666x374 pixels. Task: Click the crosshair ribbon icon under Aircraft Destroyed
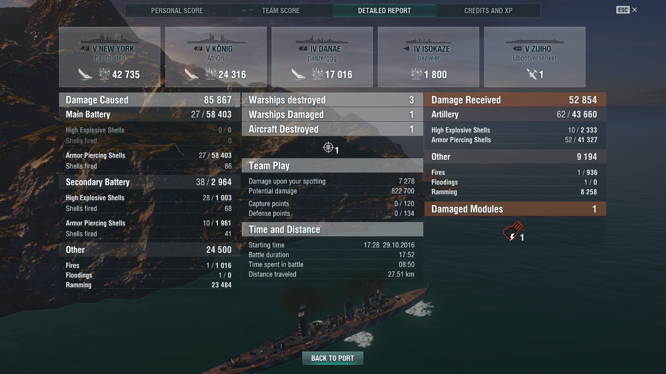[x=328, y=147]
